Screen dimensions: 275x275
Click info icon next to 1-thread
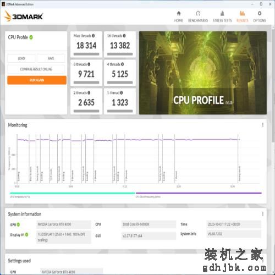point(122,93)
